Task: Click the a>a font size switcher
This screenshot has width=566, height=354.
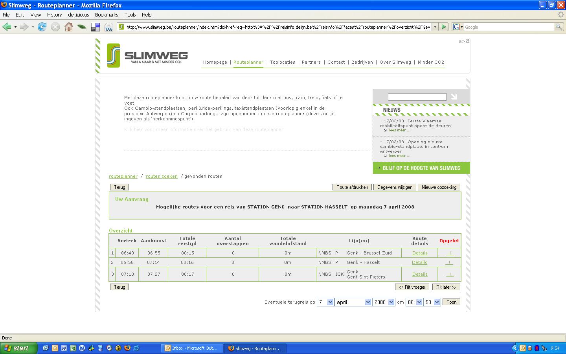Action: tap(464, 41)
